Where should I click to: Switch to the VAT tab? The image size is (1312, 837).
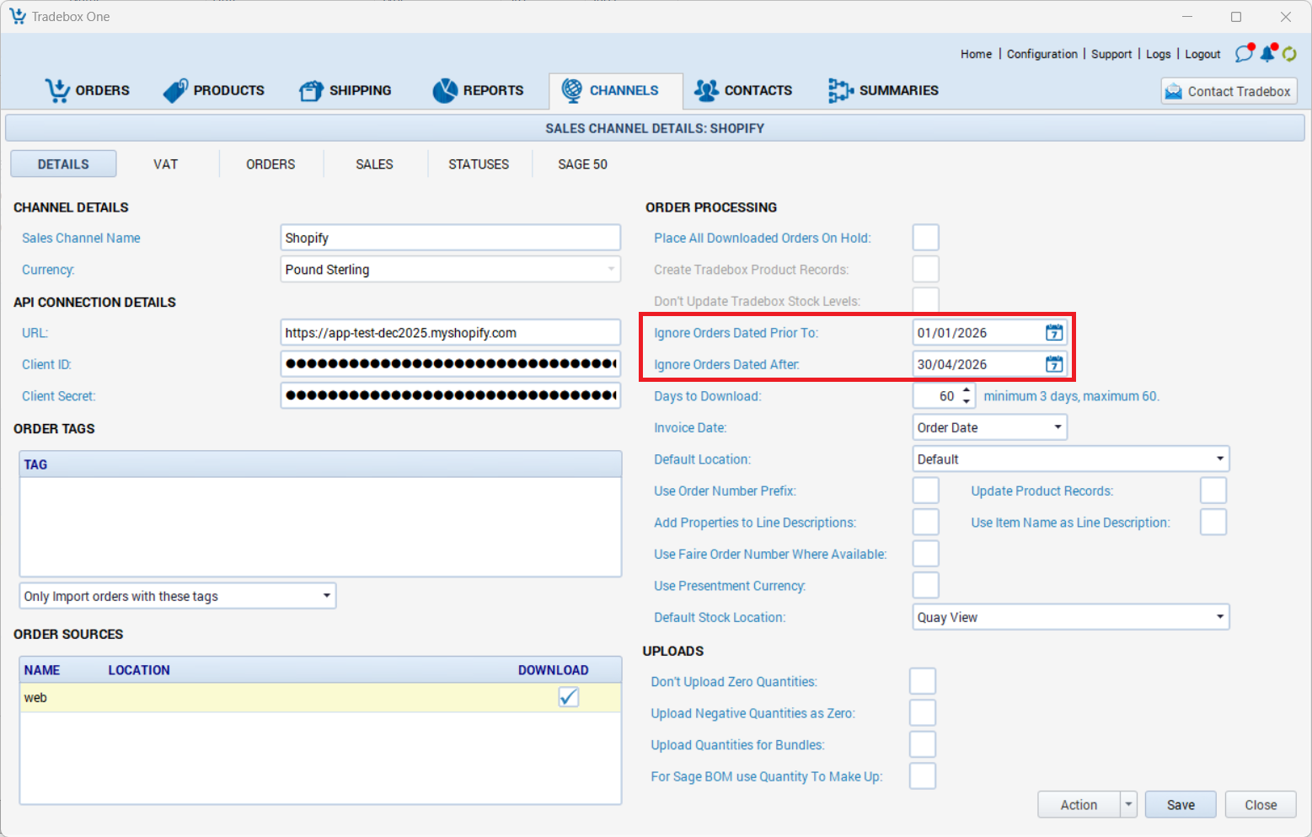[166, 164]
